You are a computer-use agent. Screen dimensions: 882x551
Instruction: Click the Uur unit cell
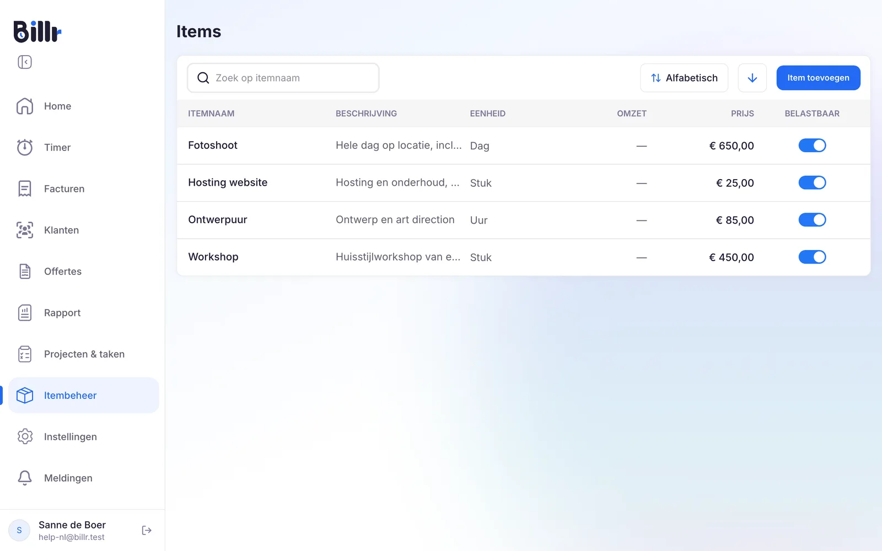[x=478, y=220]
